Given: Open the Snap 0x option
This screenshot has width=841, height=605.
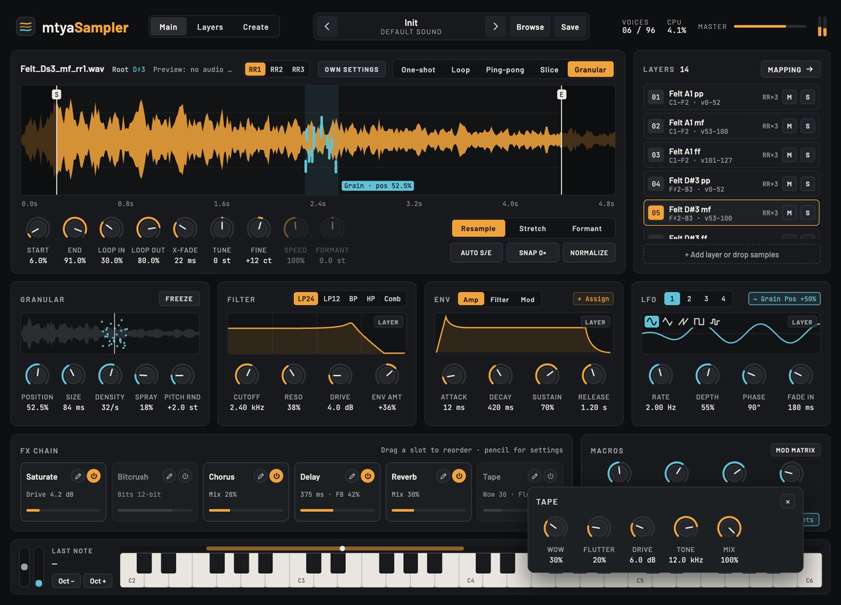Looking at the screenshot, I should 532,253.
